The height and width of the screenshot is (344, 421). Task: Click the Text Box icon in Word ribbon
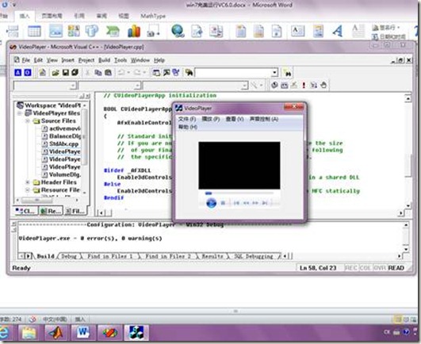297,31
